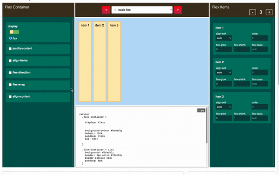Viewport: 279px width, 175px height.
Task: Click the item 2 box in preview
Action: click(x=100, y=61)
